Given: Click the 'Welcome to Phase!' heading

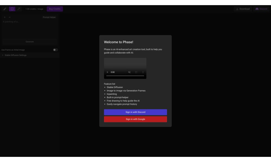Looking at the screenshot, I should (x=119, y=42).
